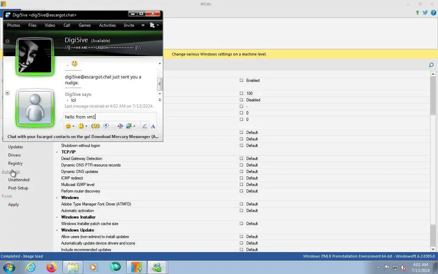Open the Photos menu in chat window

click(14, 25)
